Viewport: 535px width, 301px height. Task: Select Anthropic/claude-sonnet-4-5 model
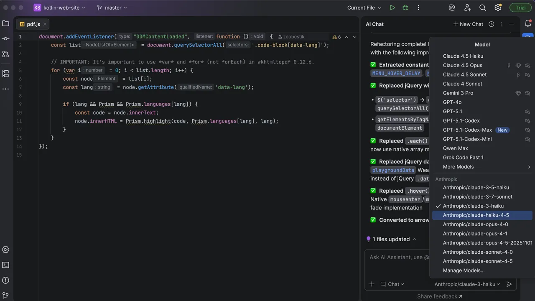pos(482,261)
